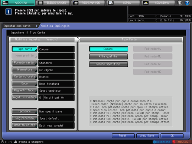
Task: Click the Lav.Riserv. counter
Action: click(x=143, y=20)
